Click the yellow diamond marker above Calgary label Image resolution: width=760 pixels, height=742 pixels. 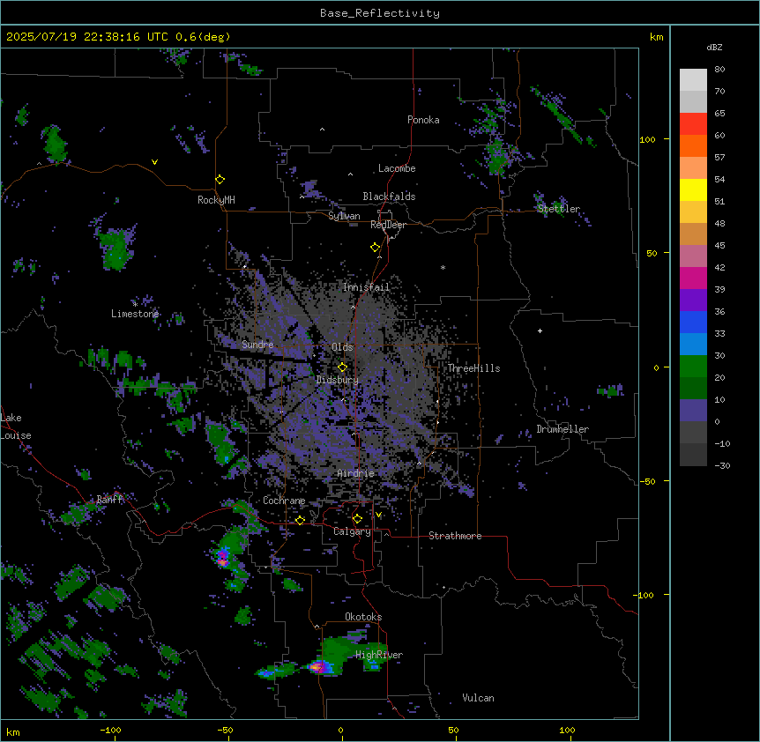[357, 519]
